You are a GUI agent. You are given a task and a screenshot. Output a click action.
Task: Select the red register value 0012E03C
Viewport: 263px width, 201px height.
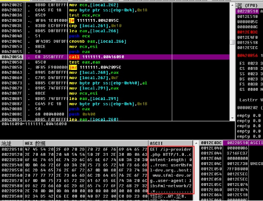coord(247,32)
